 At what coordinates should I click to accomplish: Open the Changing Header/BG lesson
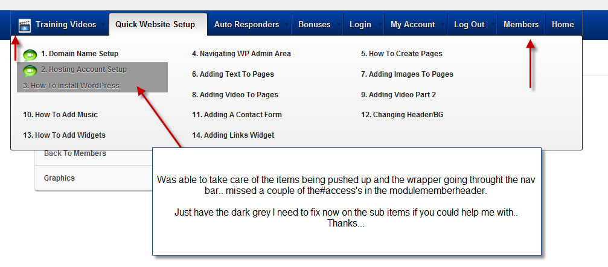(402, 115)
